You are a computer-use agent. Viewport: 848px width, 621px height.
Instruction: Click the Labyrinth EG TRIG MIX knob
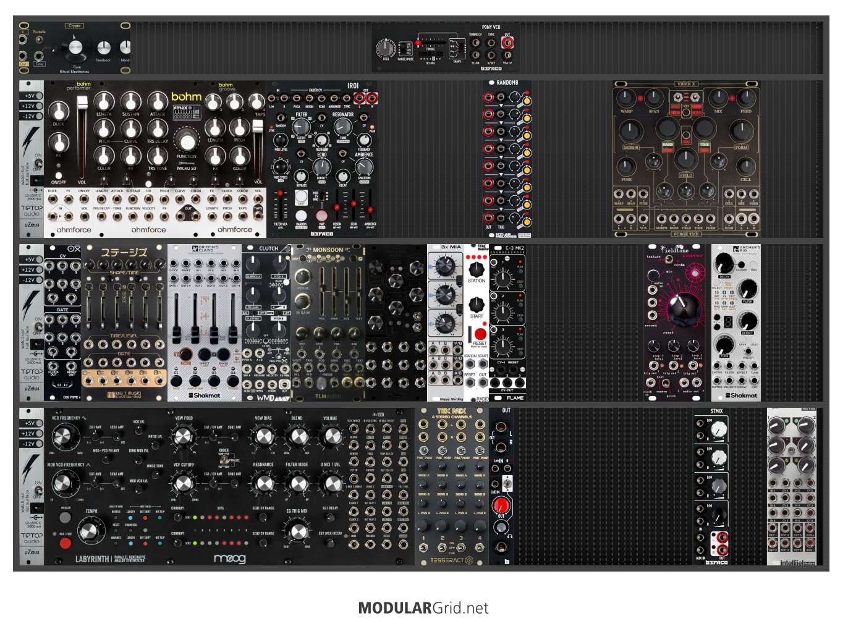pos(297,531)
